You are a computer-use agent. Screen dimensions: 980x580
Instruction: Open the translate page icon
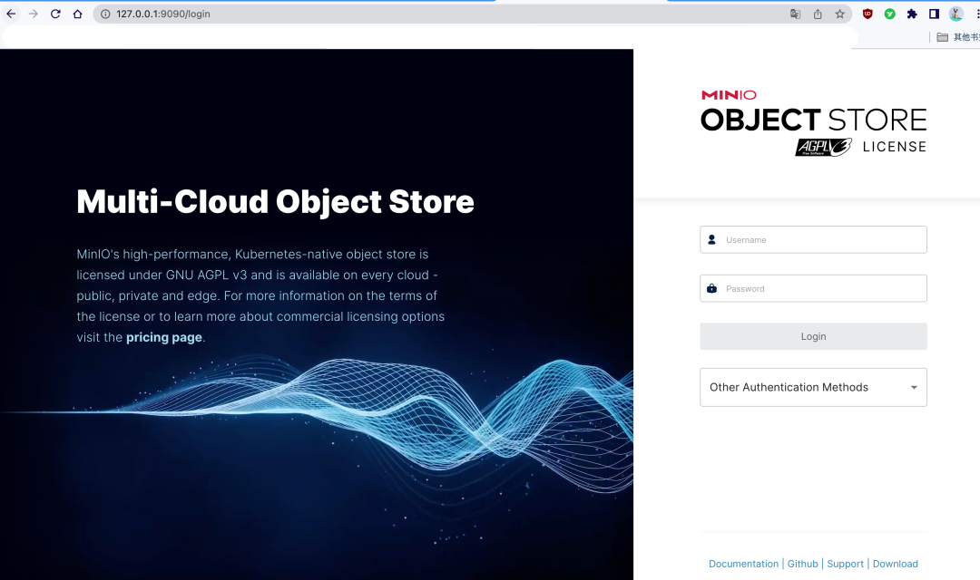pos(795,14)
